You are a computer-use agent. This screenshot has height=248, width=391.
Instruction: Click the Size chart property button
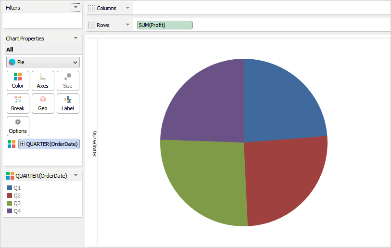[68, 81]
